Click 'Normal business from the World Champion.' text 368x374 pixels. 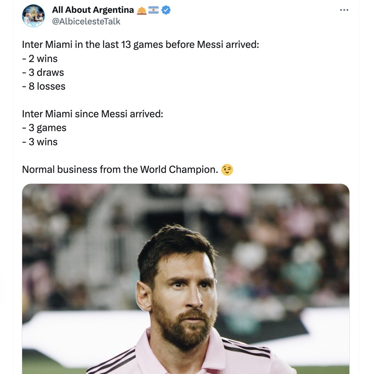click(x=121, y=169)
